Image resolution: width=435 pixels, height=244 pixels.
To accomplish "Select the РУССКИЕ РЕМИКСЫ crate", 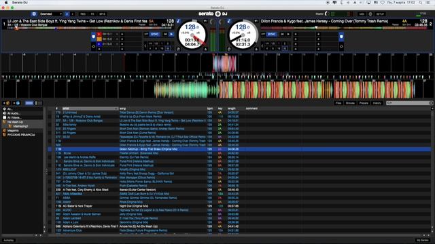I will pyautogui.click(x=21, y=135).
